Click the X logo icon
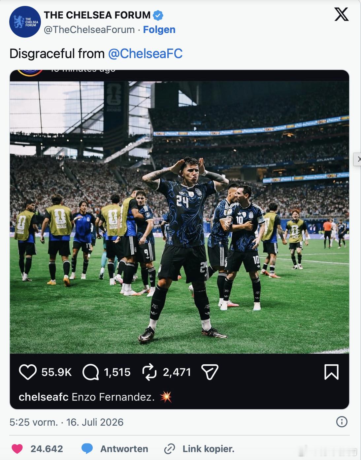This screenshot has width=361, height=460. pos(341,15)
